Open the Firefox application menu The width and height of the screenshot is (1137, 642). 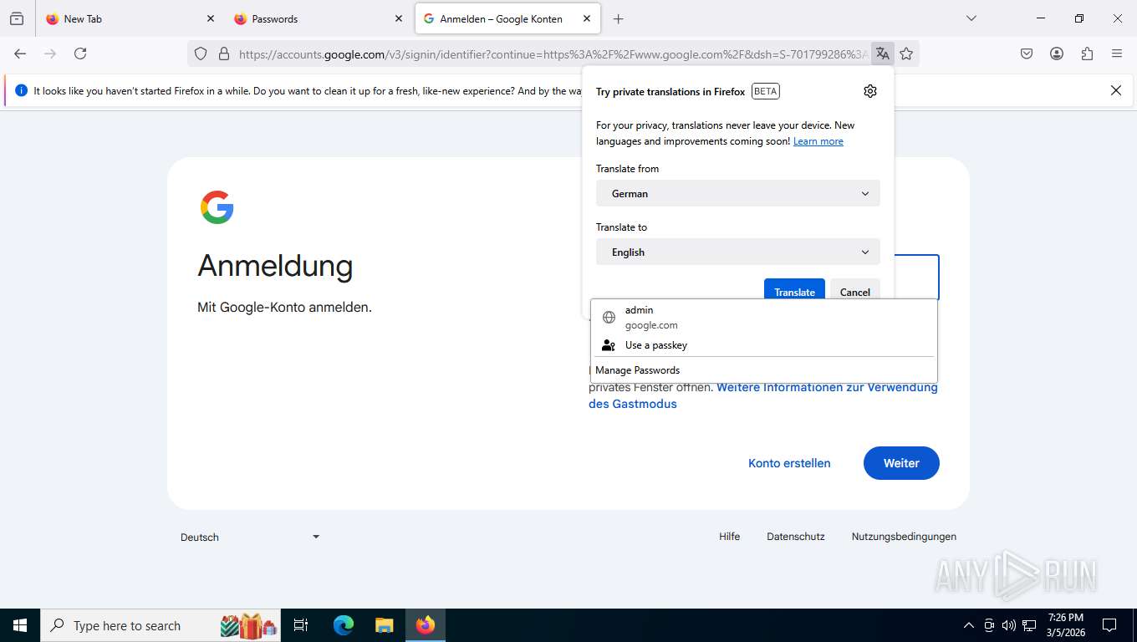point(1117,53)
